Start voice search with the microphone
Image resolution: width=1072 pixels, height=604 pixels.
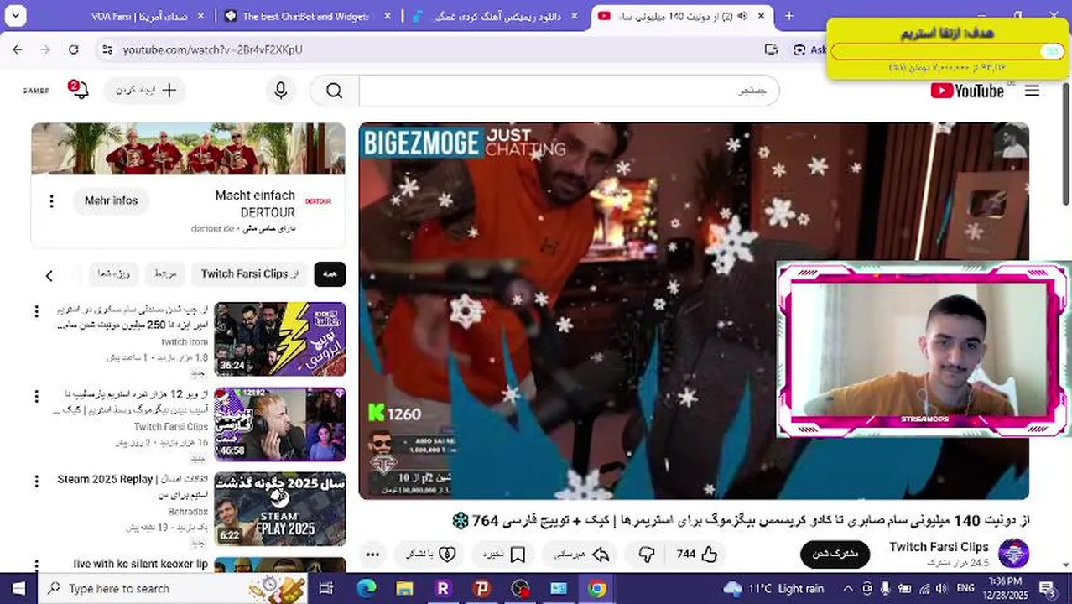(x=280, y=91)
